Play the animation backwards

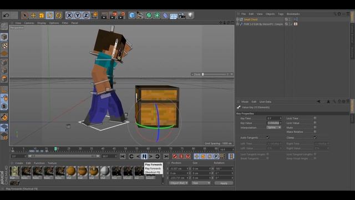138,157
